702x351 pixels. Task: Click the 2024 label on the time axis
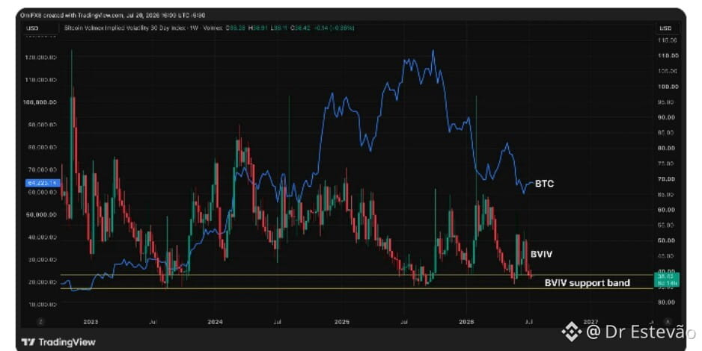216,322
